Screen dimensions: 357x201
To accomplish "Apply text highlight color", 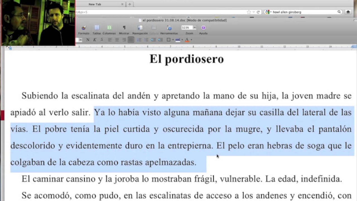I will coord(178,40).
